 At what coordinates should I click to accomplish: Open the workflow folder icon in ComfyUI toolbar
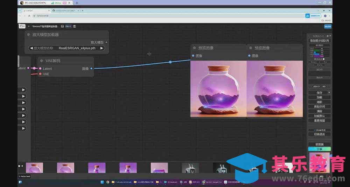(22, 26)
